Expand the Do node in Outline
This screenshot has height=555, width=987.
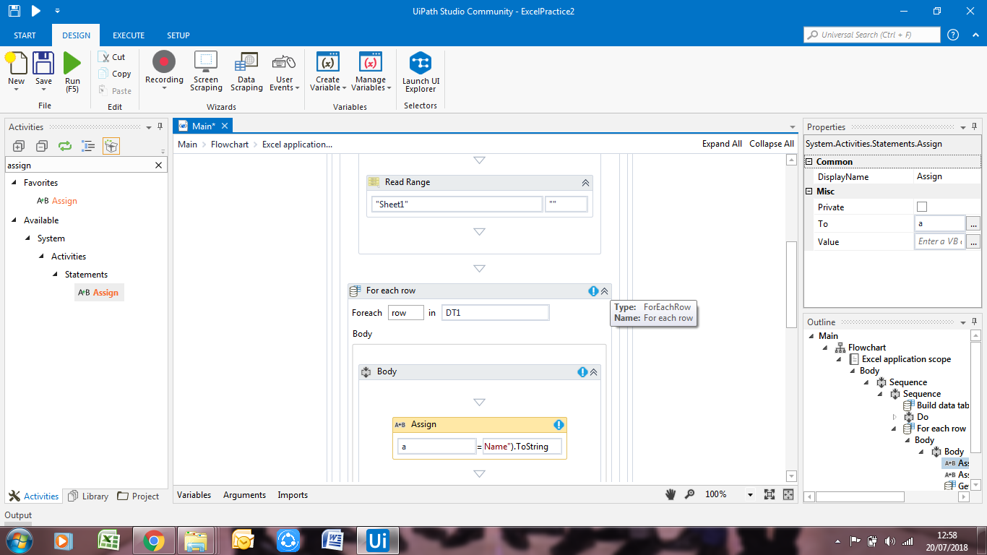(x=895, y=417)
